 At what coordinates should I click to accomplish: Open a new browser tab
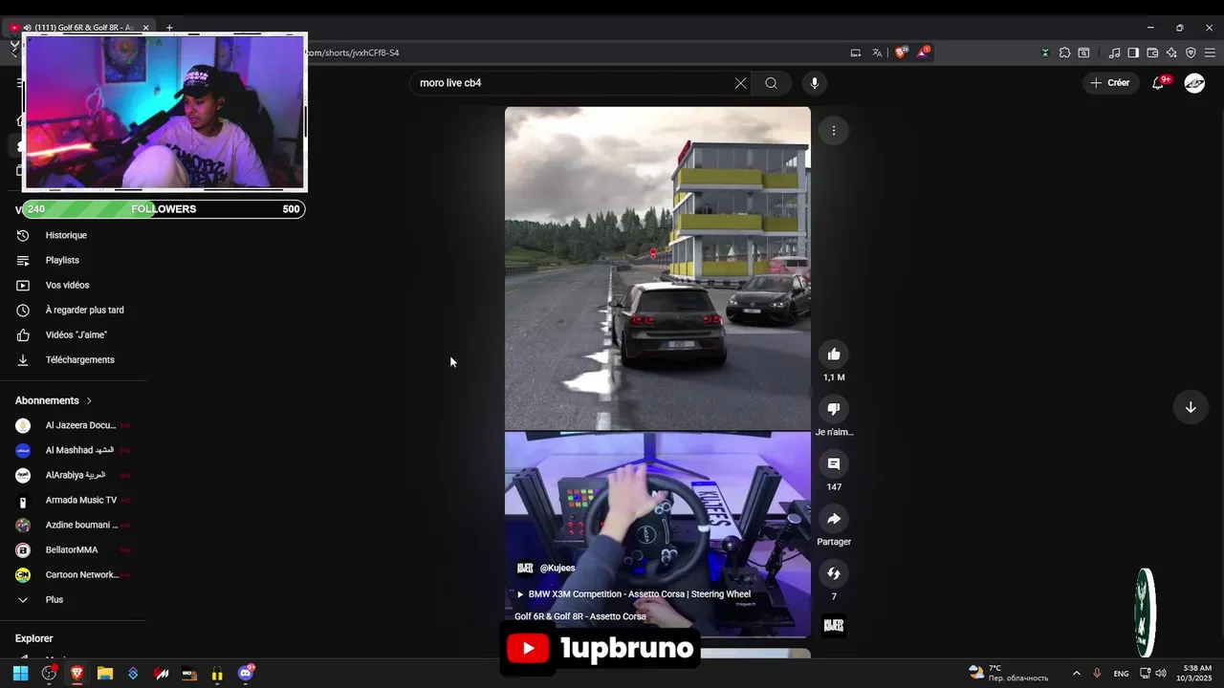(169, 28)
